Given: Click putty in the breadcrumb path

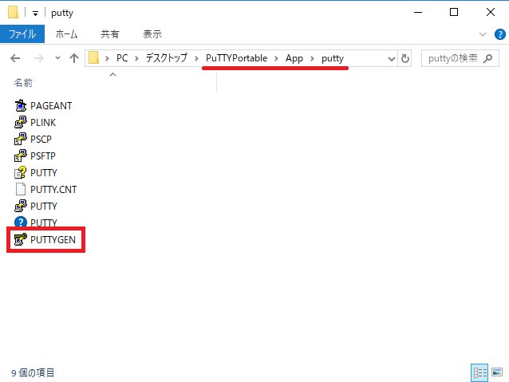Looking at the screenshot, I should (x=333, y=58).
